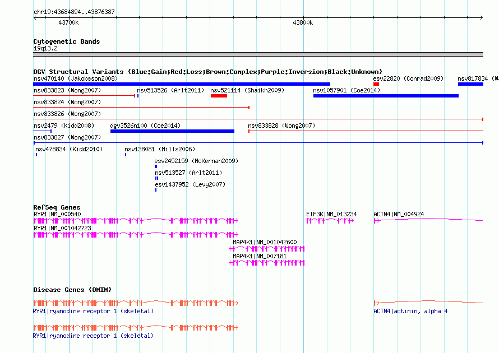Click the RYR1|NM_000540 gene label
The width and height of the screenshot is (499, 353).
tap(57, 215)
